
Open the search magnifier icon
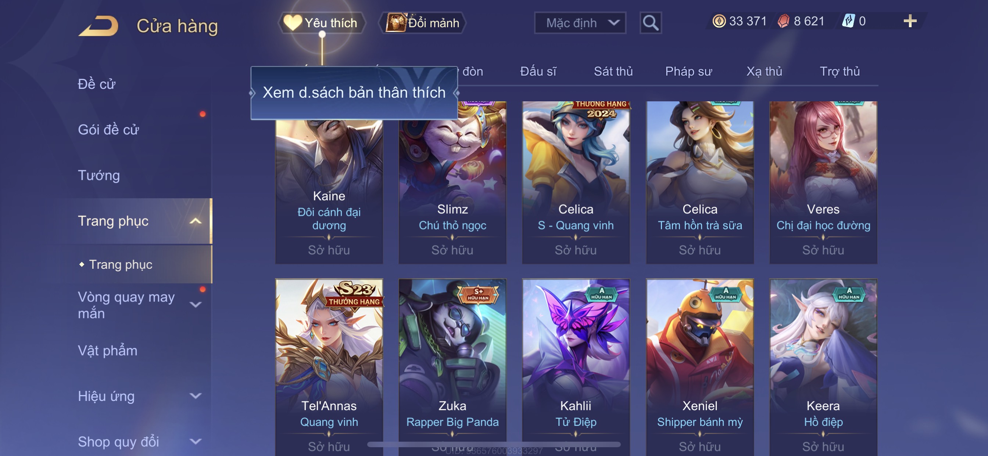click(x=651, y=23)
